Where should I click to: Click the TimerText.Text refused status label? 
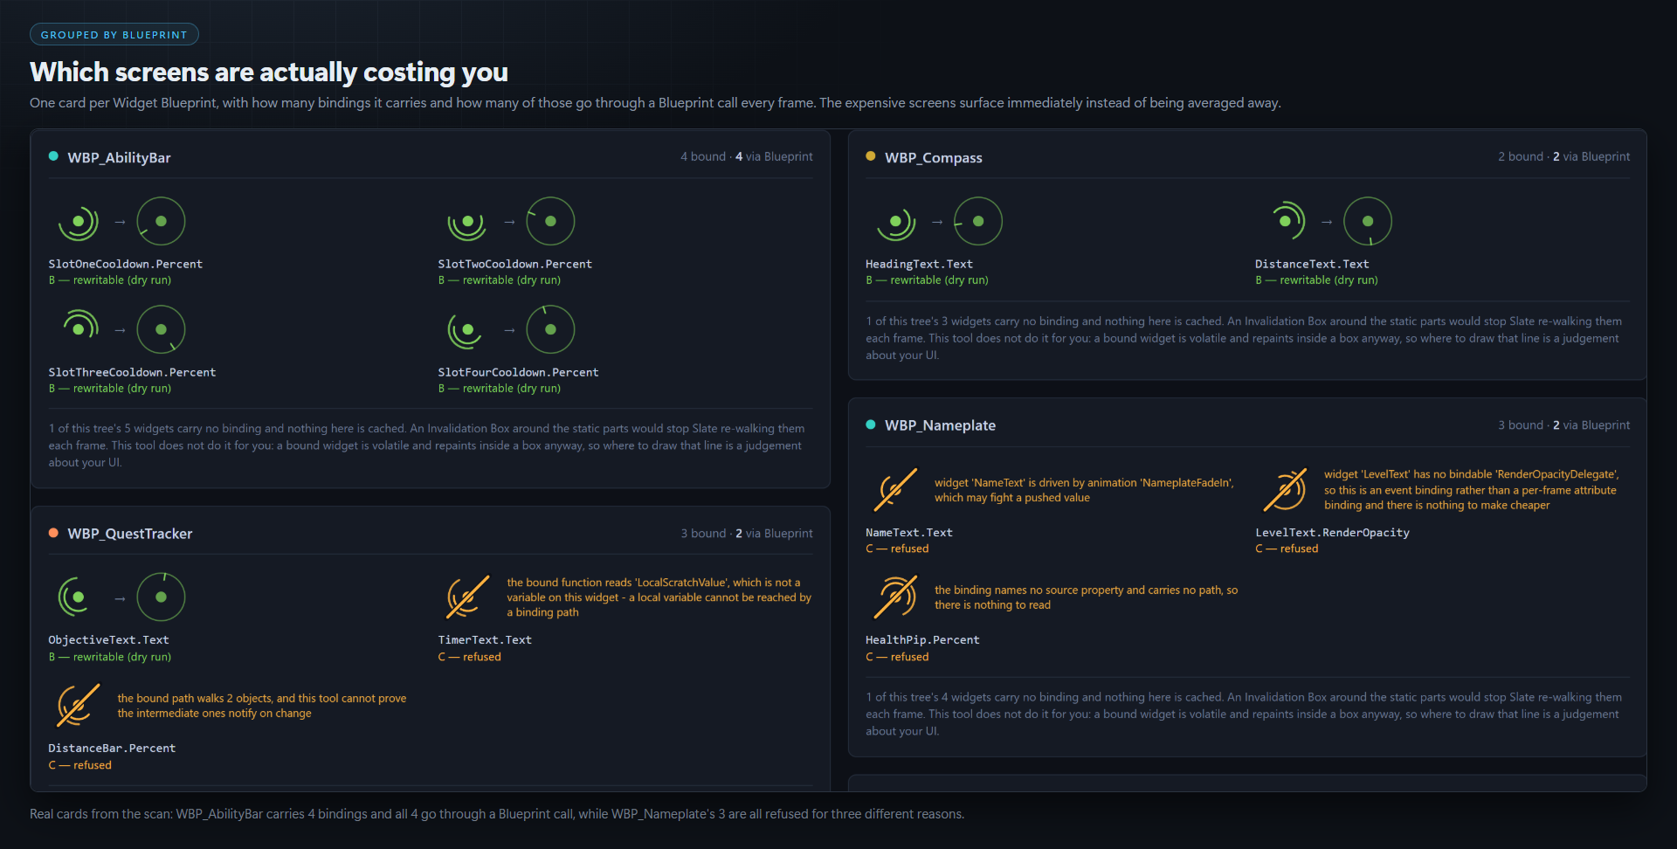[x=470, y=657]
